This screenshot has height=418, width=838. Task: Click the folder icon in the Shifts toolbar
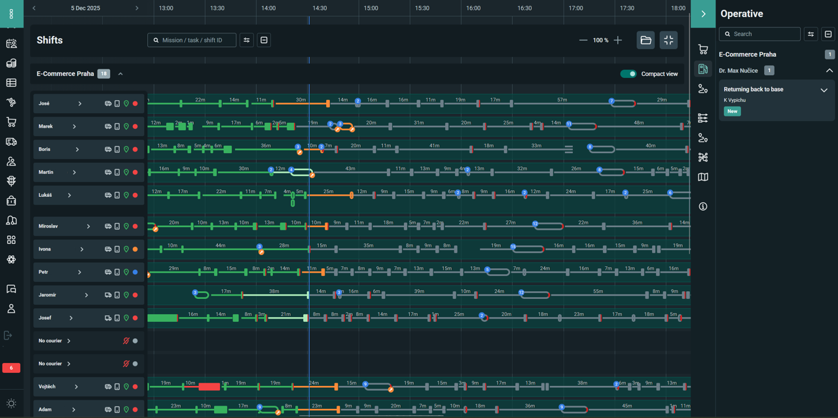point(646,40)
